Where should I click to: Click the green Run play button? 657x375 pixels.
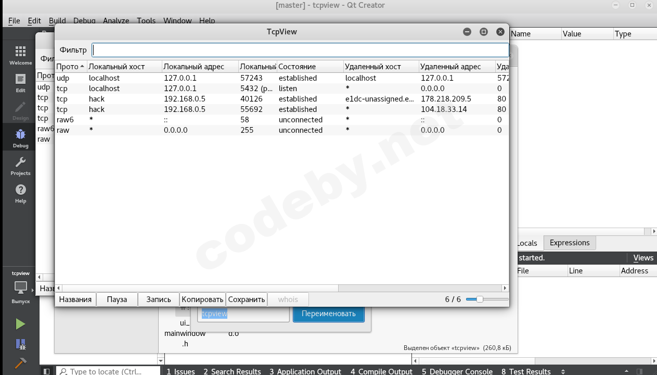click(x=20, y=324)
